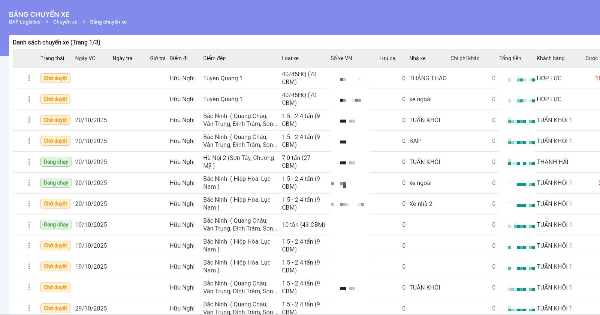This screenshot has width=600, height=315.
Task: Open row menu for HỢP LỰC xe ngoài trip
Action: tap(29, 99)
